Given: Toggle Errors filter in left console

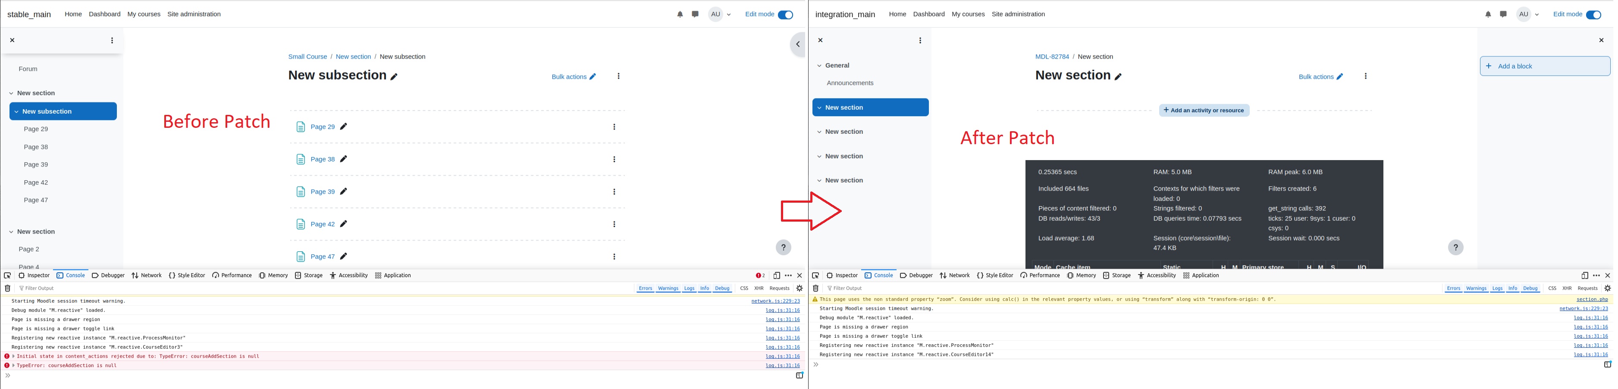Looking at the screenshot, I should coord(645,289).
